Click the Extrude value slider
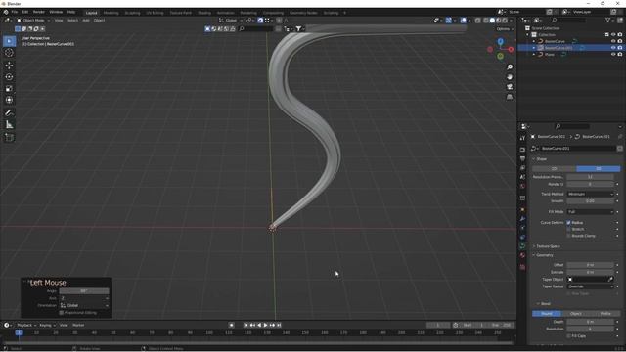The width and height of the screenshot is (626, 352). click(590, 272)
